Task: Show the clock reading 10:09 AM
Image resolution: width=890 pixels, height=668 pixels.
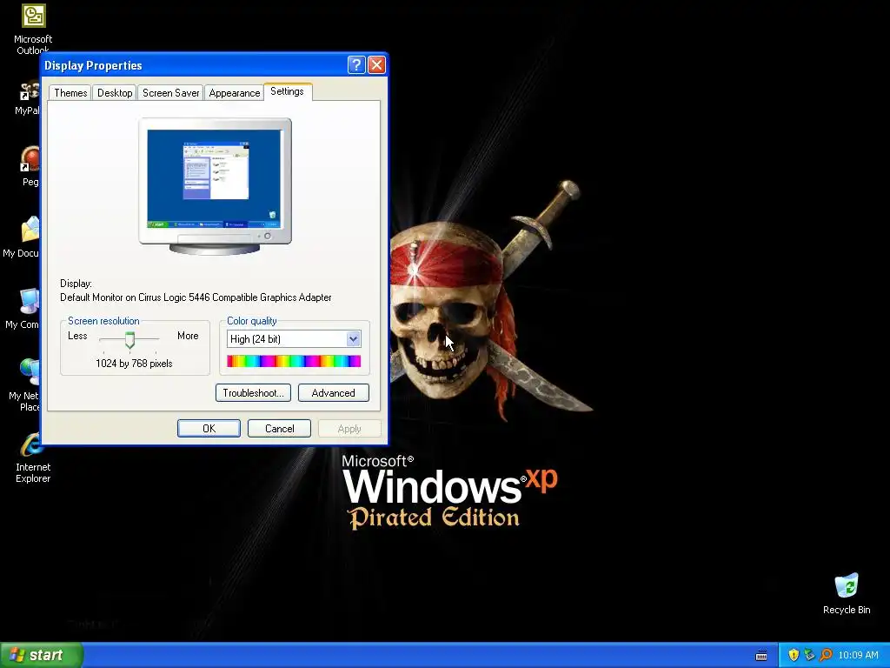Action: pyautogui.click(x=858, y=655)
